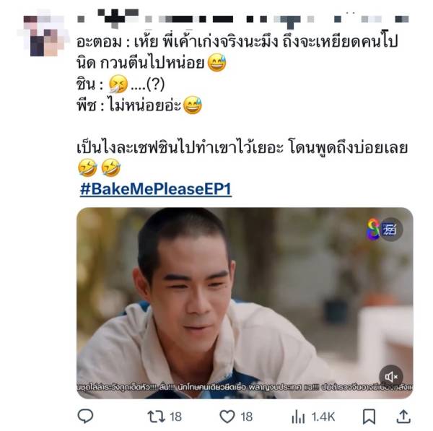Open the #BakeMePleaseEP1 hashtag
This screenshot has height=431, width=433.
coord(156,189)
